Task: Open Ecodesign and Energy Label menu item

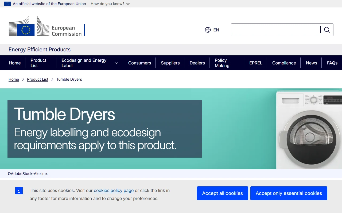Action: [84, 63]
